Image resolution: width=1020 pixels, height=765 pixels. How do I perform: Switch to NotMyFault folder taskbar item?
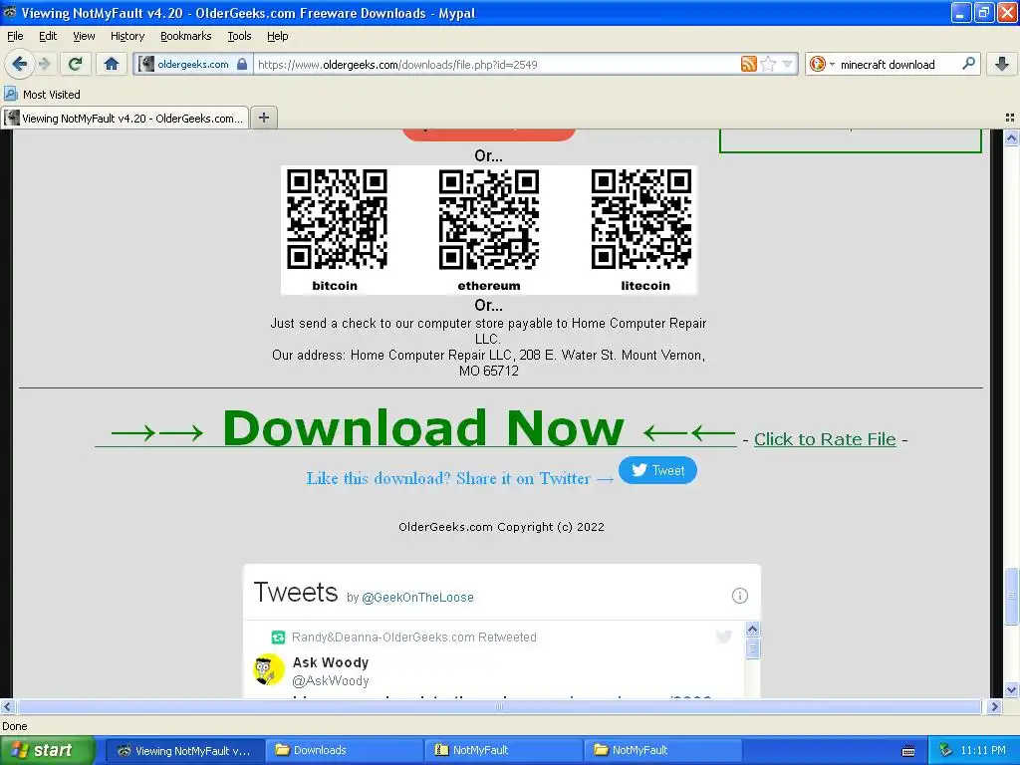tap(663, 750)
